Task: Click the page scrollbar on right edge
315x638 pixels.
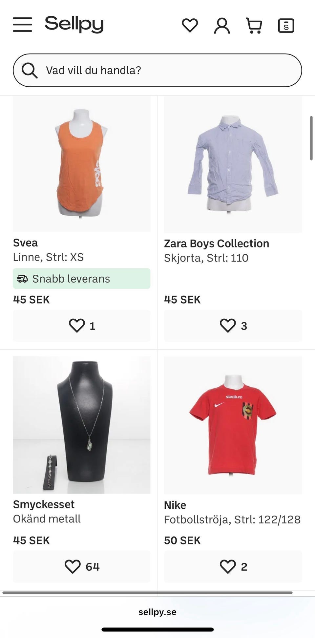Action: pyautogui.click(x=311, y=138)
